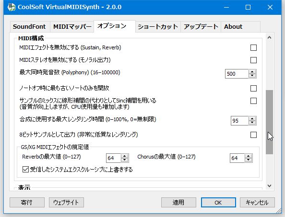
Task: Click the 適用 button
Action: click(178, 202)
